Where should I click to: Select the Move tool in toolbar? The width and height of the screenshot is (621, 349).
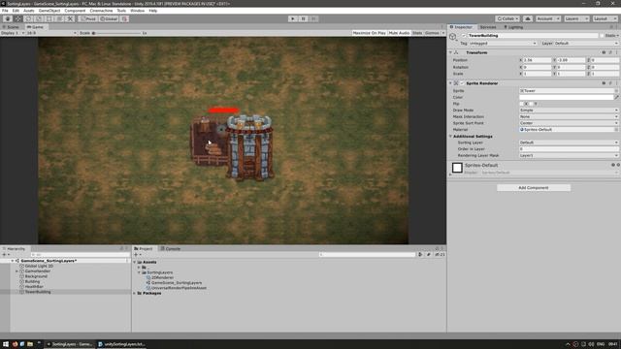18,18
